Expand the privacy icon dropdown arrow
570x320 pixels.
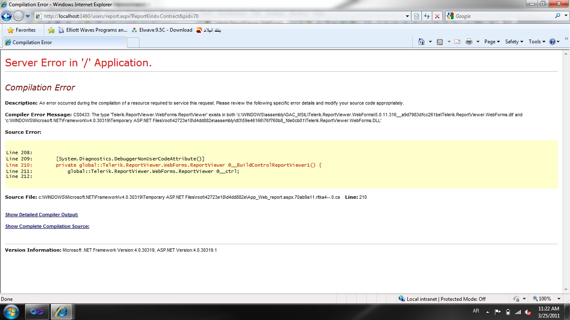tap(524, 299)
